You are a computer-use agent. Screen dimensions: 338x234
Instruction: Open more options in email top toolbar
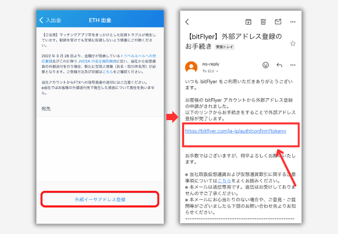[x=293, y=22]
